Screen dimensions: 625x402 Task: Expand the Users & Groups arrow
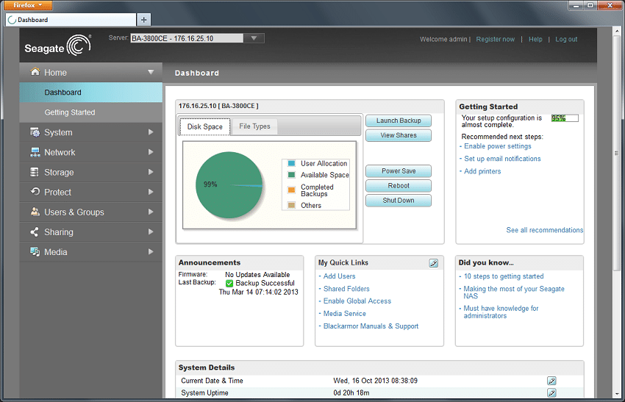(151, 212)
